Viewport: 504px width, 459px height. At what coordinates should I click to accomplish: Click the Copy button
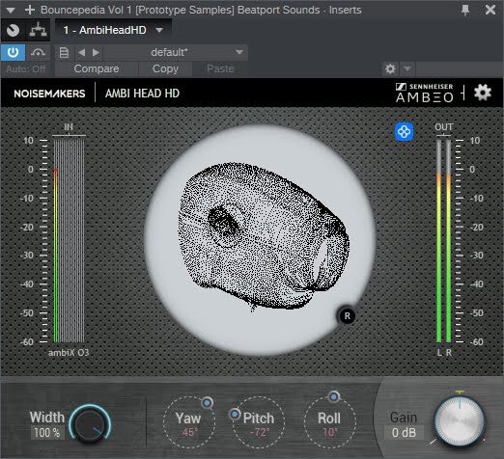click(165, 68)
